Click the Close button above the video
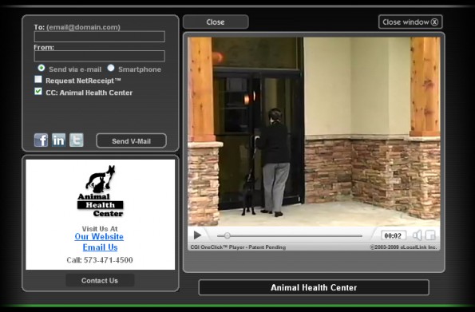Image resolution: width=475 pixels, height=312 pixels. (x=216, y=22)
